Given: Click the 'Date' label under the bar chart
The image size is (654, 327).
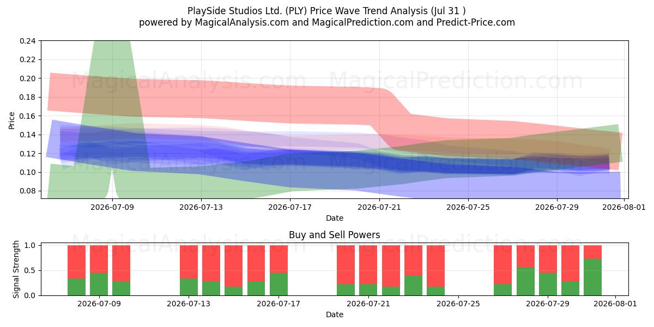Looking at the screenshot, I should pyautogui.click(x=335, y=314).
